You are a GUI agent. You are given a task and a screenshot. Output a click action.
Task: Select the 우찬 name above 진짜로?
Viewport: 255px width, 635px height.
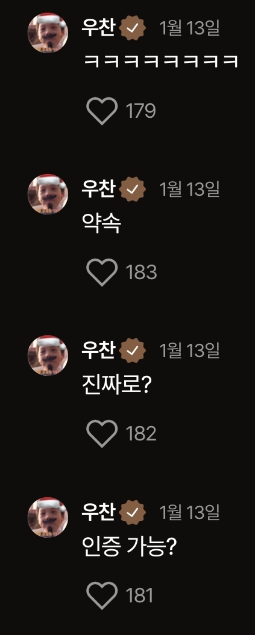(98, 350)
